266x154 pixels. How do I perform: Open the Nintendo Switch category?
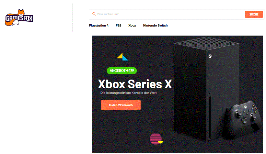coord(155,26)
